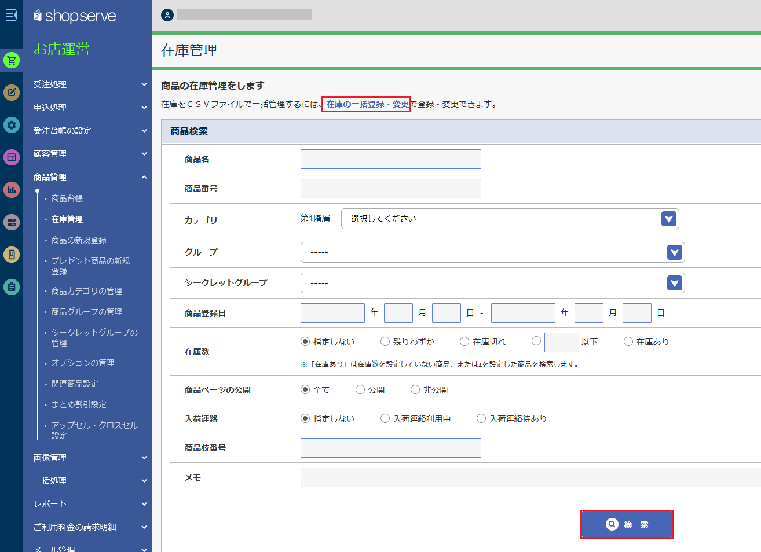Click the end year field of 商品登録日
This screenshot has width=761, height=552.
(x=523, y=313)
